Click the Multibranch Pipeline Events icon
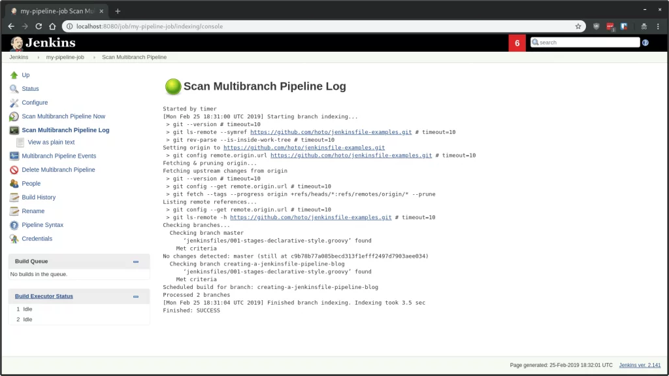 tap(14, 156)
